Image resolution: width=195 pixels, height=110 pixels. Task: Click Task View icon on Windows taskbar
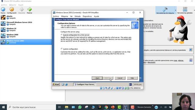tap(59, 107)
